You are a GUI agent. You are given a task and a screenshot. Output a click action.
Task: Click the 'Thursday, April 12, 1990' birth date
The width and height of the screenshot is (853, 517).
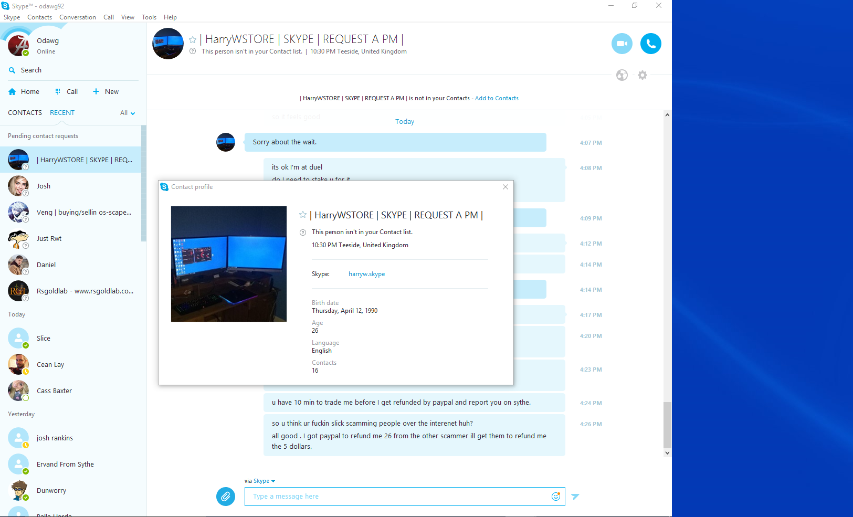[x=345, y=311]
